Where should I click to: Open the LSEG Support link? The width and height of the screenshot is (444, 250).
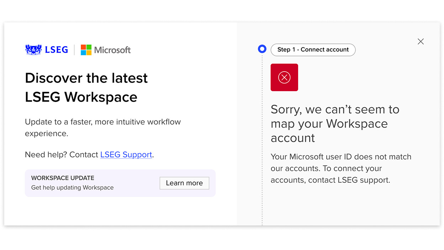(x=126, y=155)
